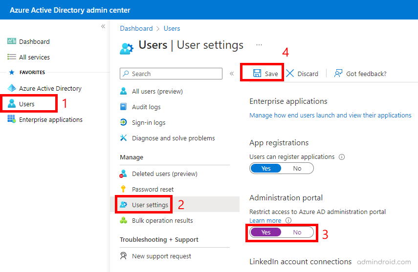The width and height of the screenshot is (418, 272).
Task: Open Audit logs
Action: tap(146, 107)
